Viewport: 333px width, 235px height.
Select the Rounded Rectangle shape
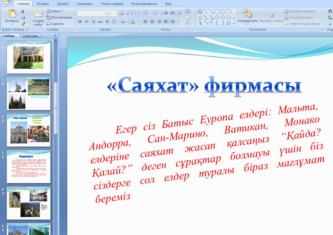[229, 11]
